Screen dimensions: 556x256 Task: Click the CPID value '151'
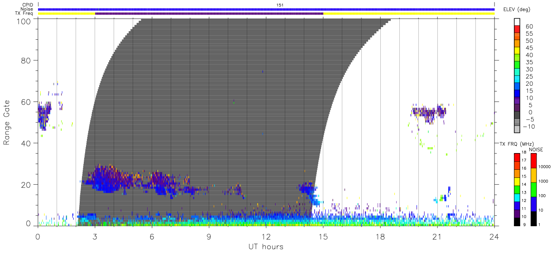pyautogui.click(x=280, y=5)
